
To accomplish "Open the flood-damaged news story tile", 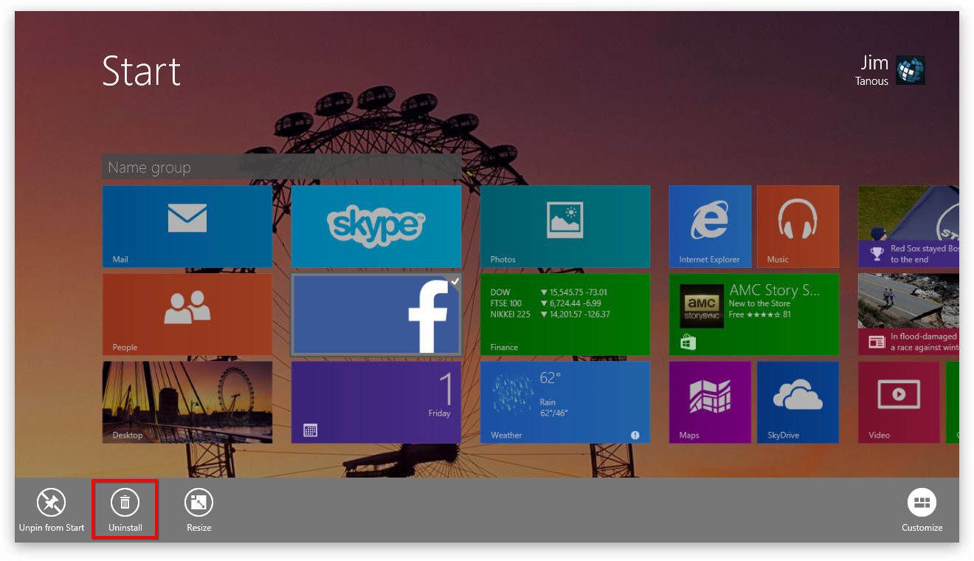I will (908, 314).
